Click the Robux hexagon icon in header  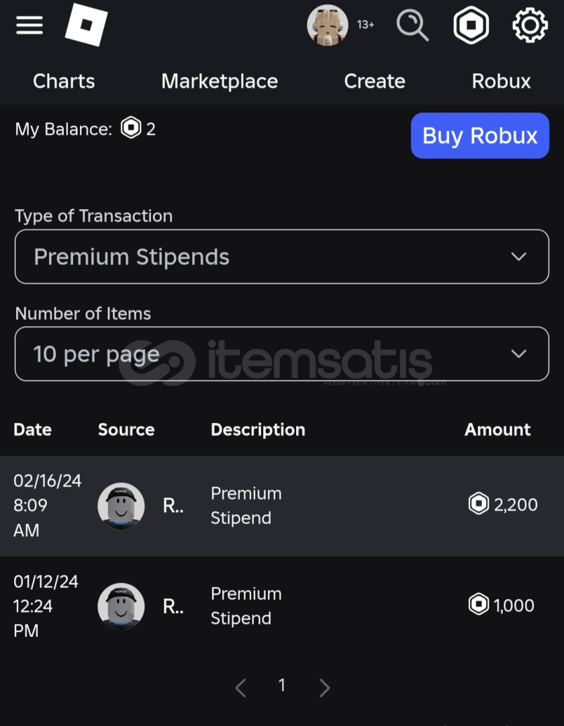click(471, 26)
